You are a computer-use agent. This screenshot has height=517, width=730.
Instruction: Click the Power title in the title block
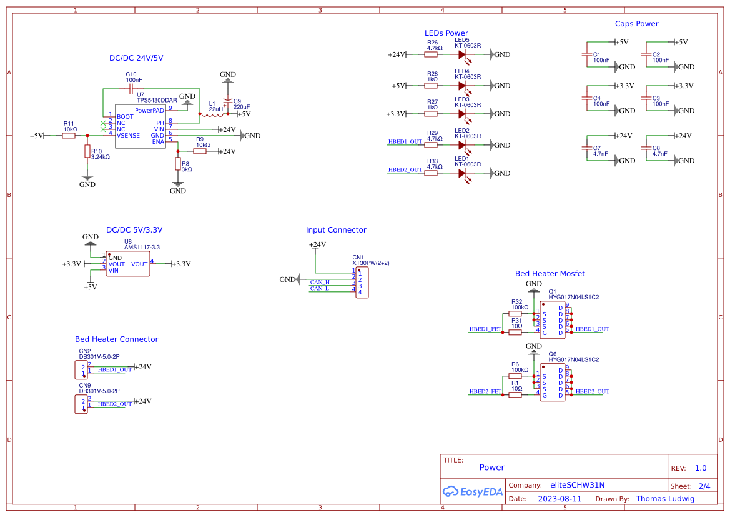point(491,467)
